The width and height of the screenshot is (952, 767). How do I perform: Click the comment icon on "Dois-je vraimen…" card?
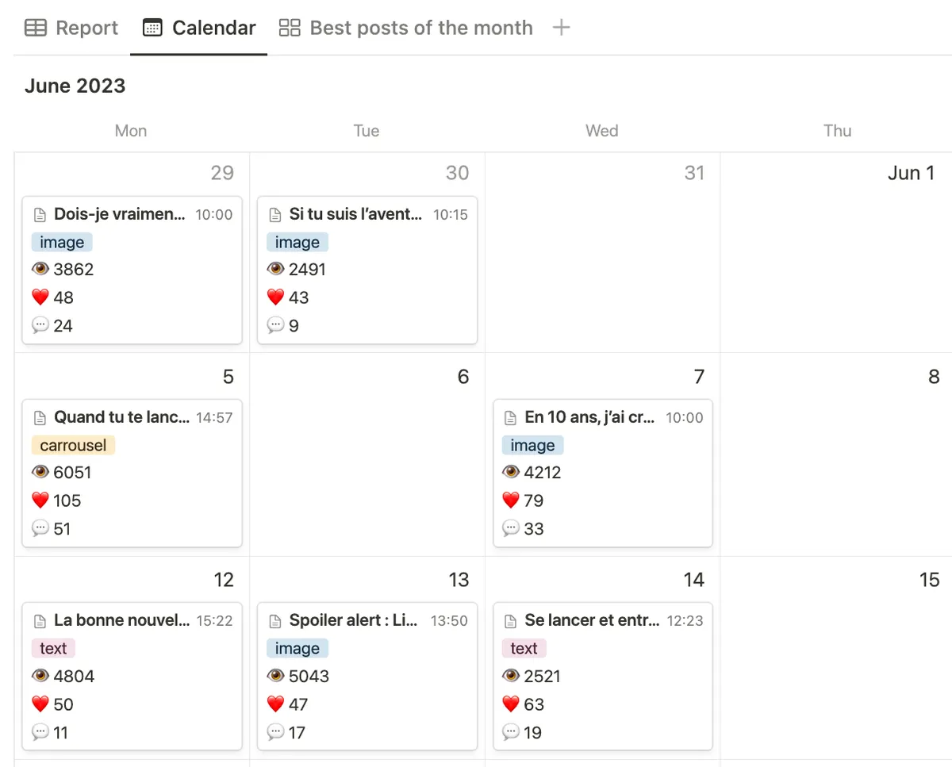pos(40,325)
